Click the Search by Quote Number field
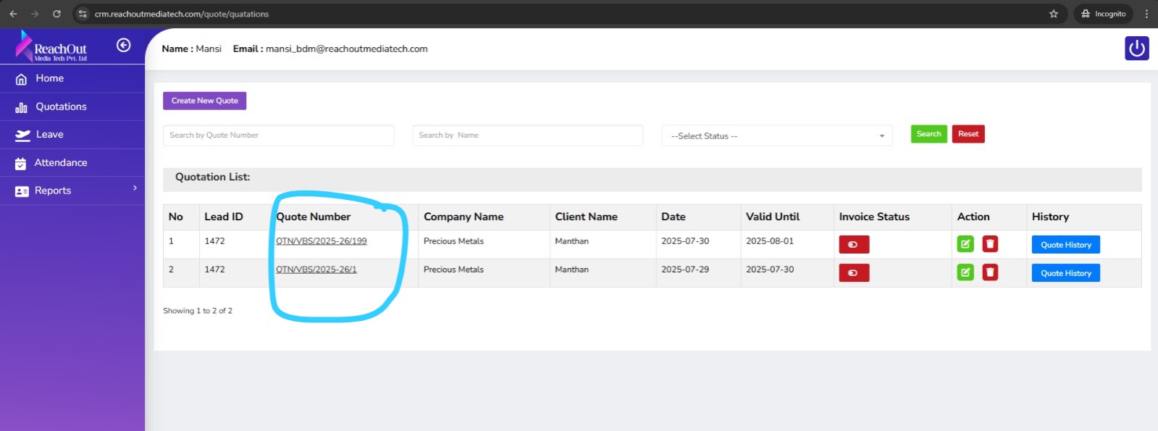The height and width of the screenshot is (431, 1158). tap(278, 135)
